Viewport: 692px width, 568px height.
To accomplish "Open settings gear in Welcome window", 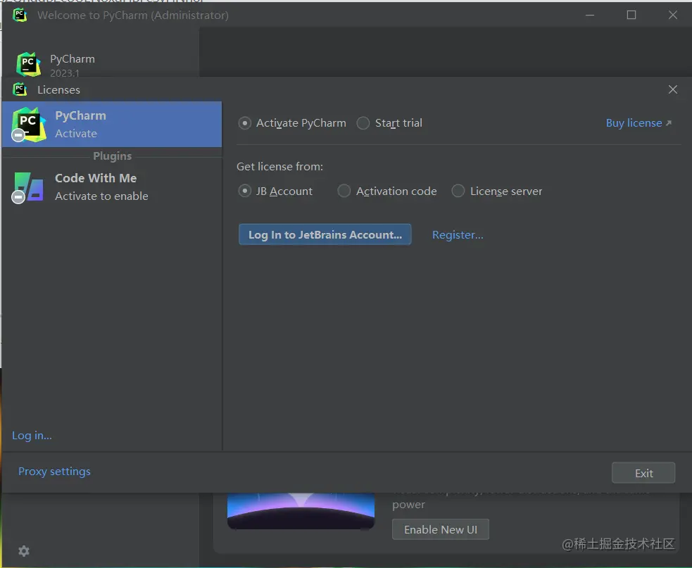I will point(24,551).
